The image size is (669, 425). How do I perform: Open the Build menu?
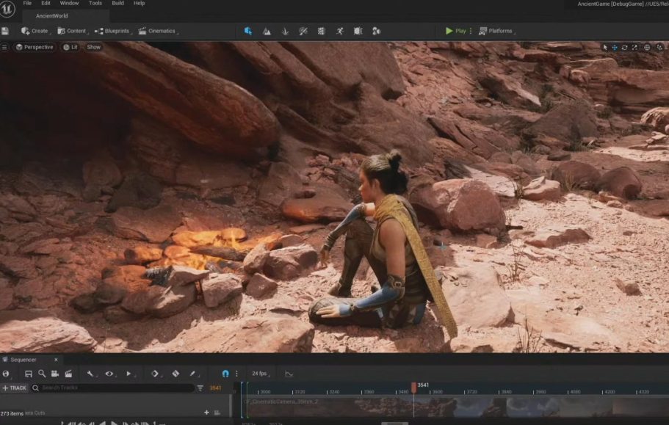[117, 3]
